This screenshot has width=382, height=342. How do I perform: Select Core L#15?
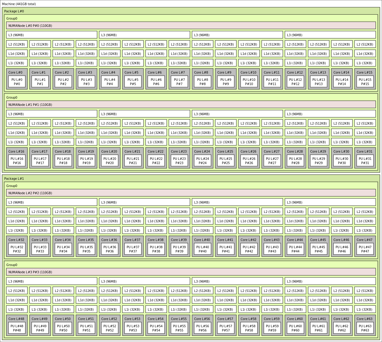pos(365,72)
